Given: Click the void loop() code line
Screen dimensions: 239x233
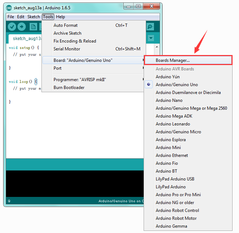Looking at the screenshot, I should pos(23,82).
